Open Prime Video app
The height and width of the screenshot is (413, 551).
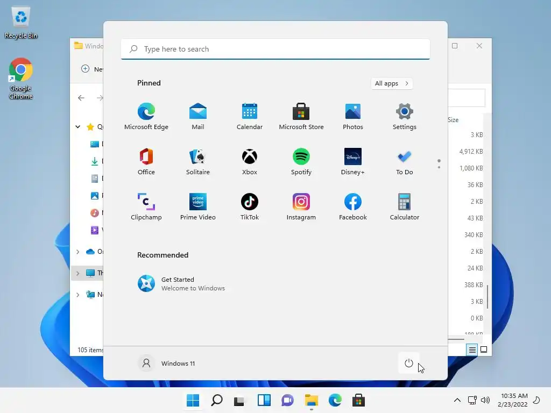(x=198, y=207)
